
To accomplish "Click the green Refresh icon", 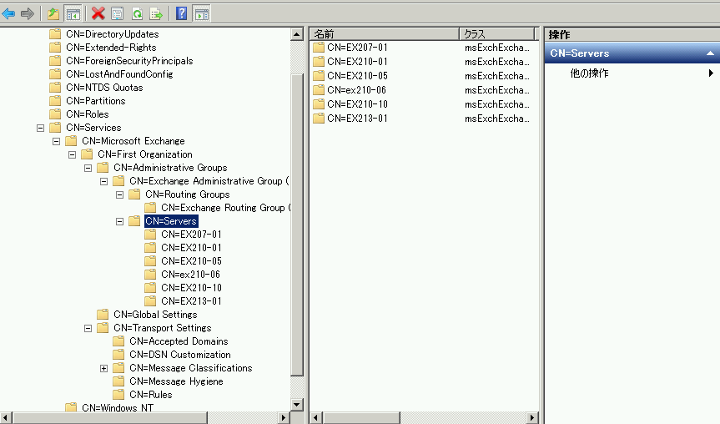I will [x=137, y=14].
